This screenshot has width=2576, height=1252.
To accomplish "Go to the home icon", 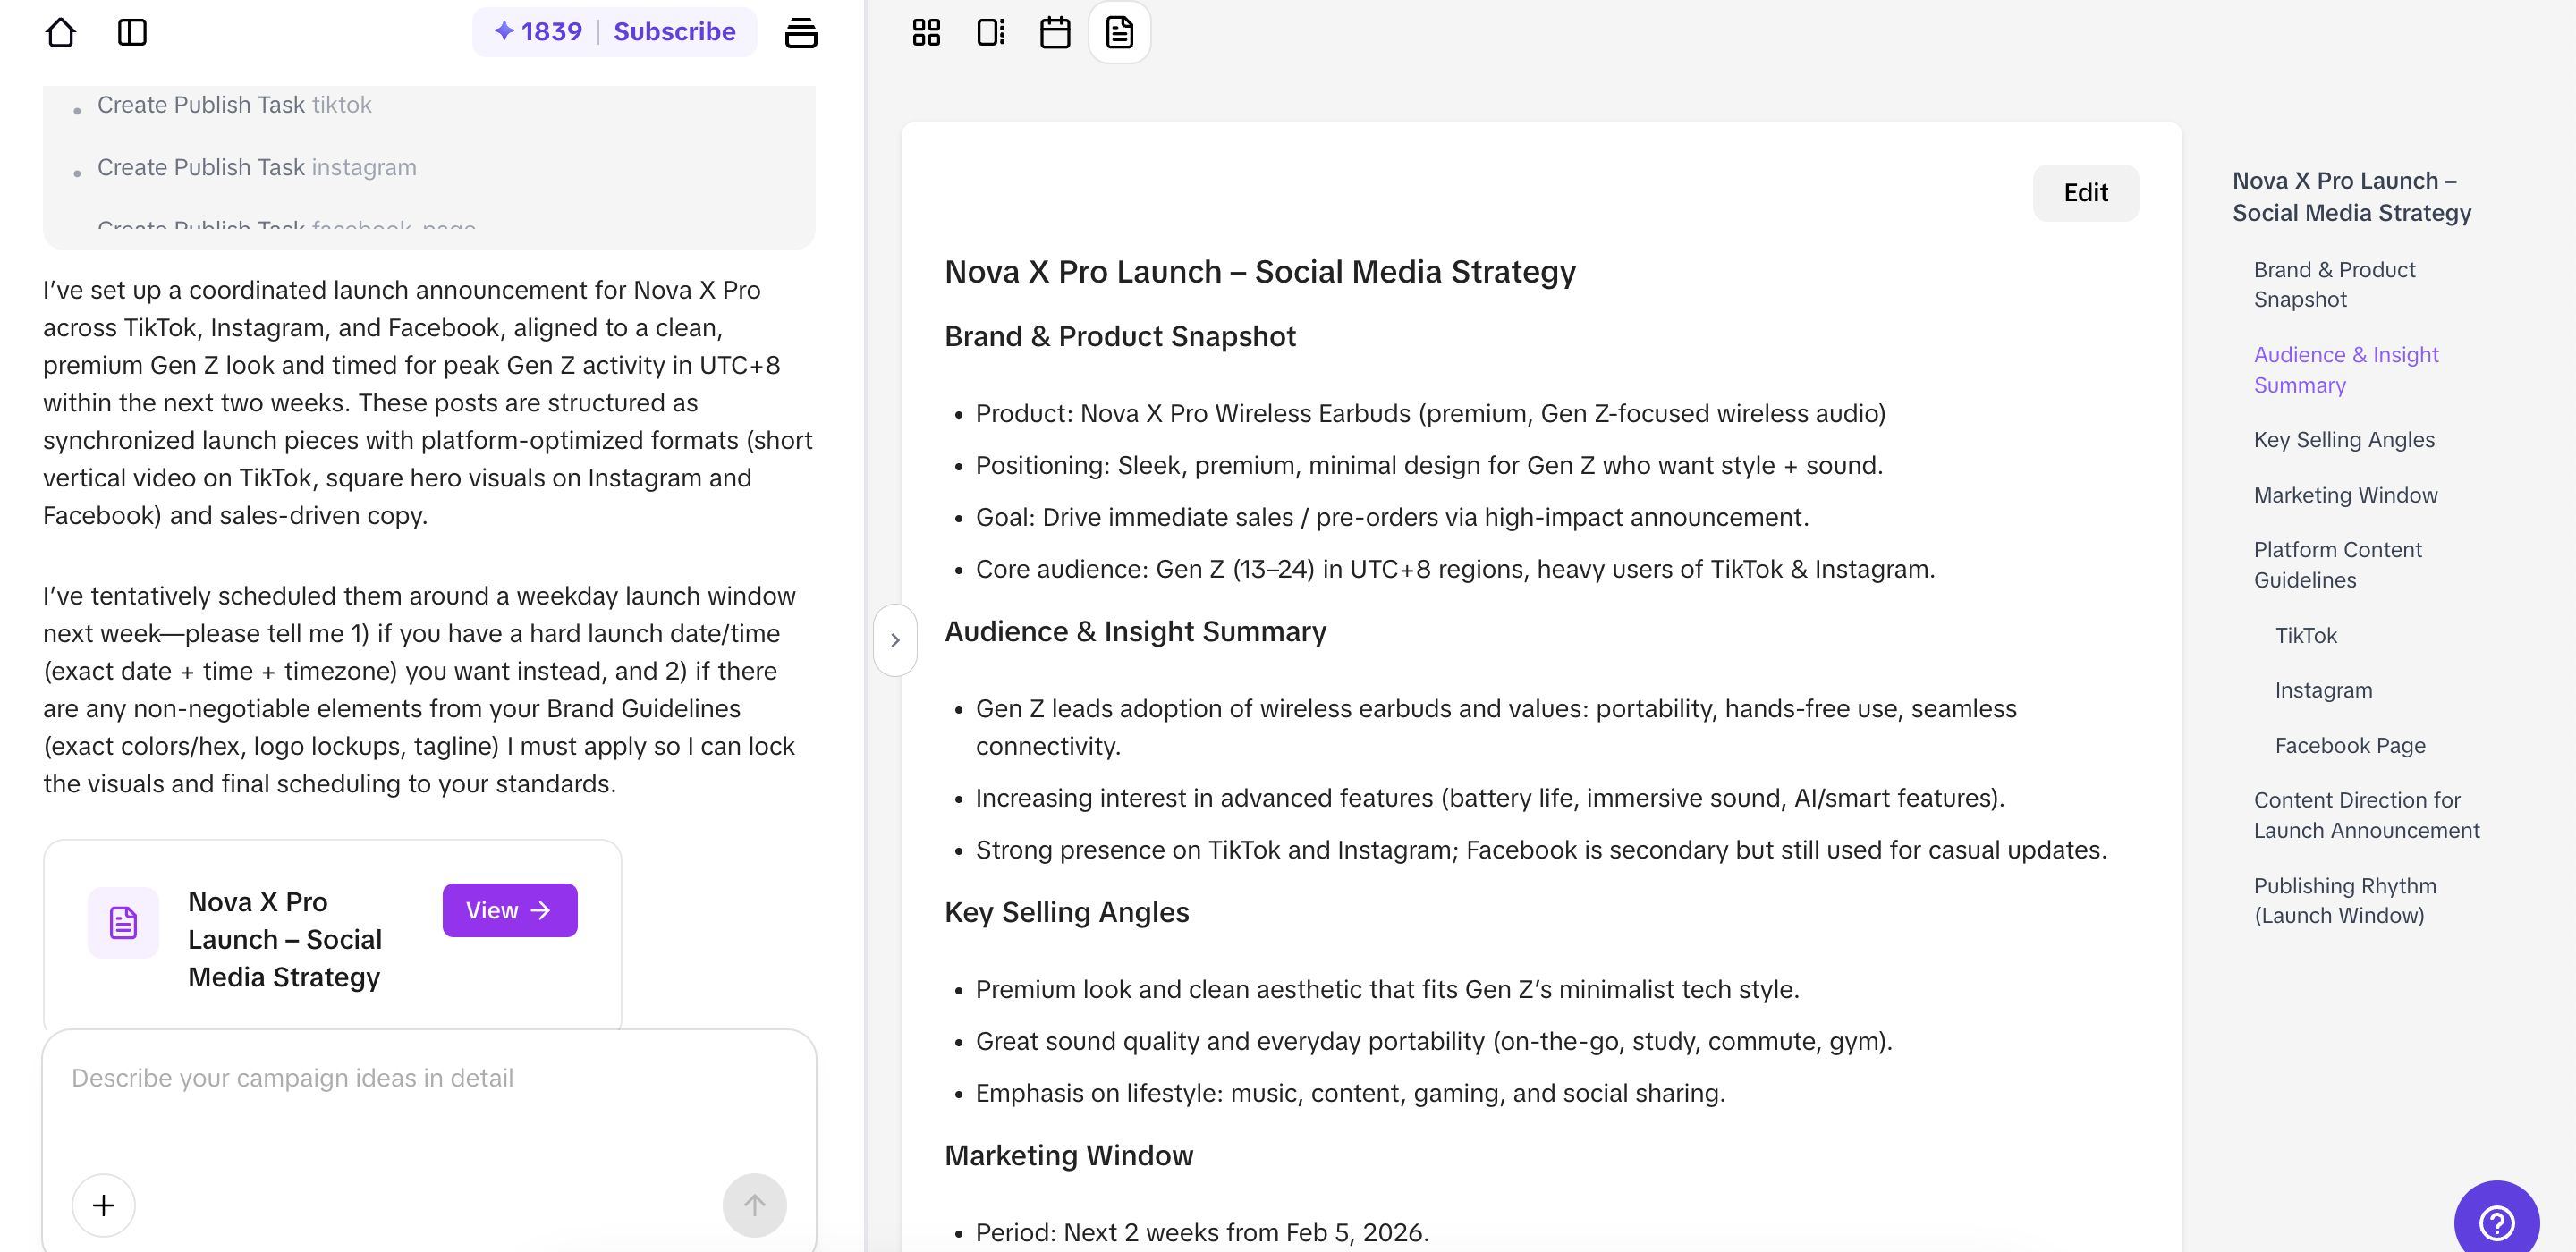I will (61, 32).
